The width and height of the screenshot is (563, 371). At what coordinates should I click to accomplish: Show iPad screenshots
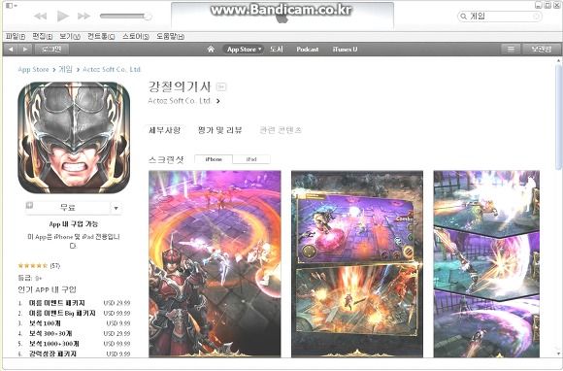[x=251, y=159]
